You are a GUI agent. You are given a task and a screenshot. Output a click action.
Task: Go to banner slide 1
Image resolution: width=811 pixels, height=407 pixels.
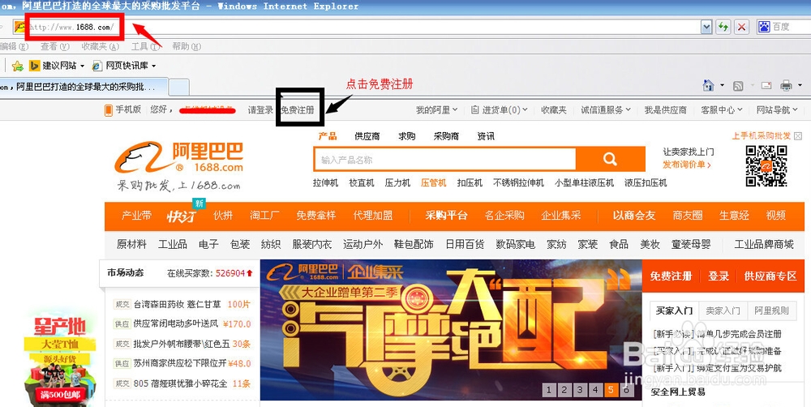point(549,389)
